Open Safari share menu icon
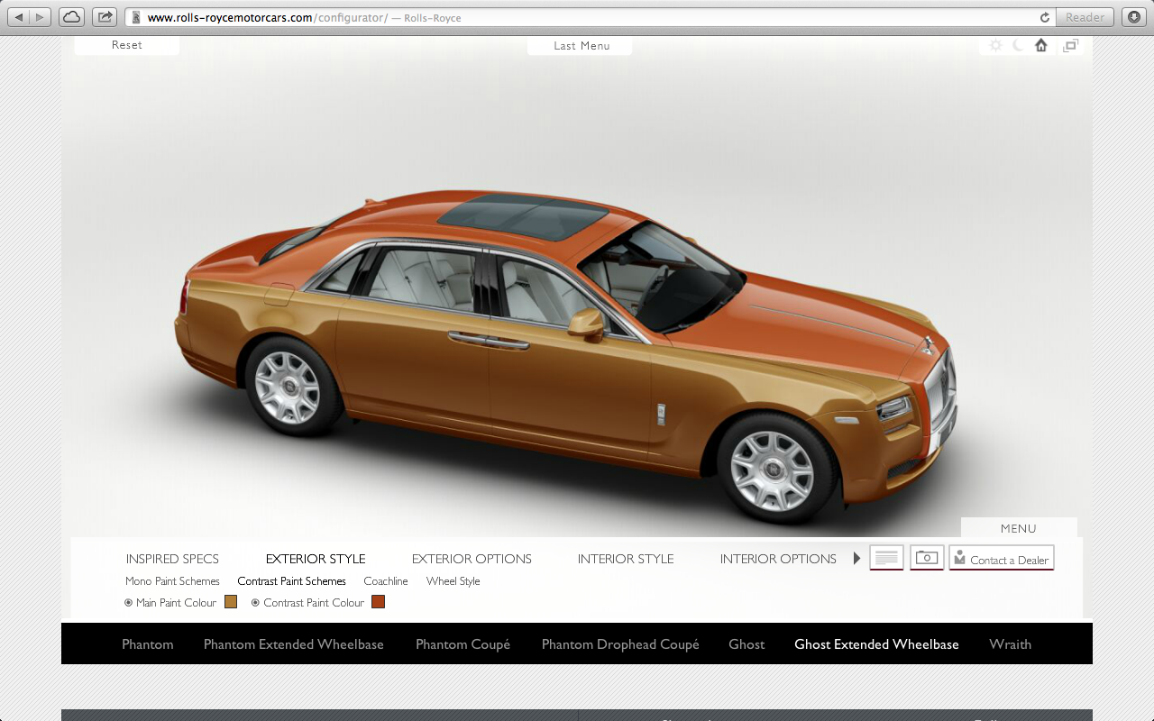This screenshot has height=721, width=1154. point(105,17)
